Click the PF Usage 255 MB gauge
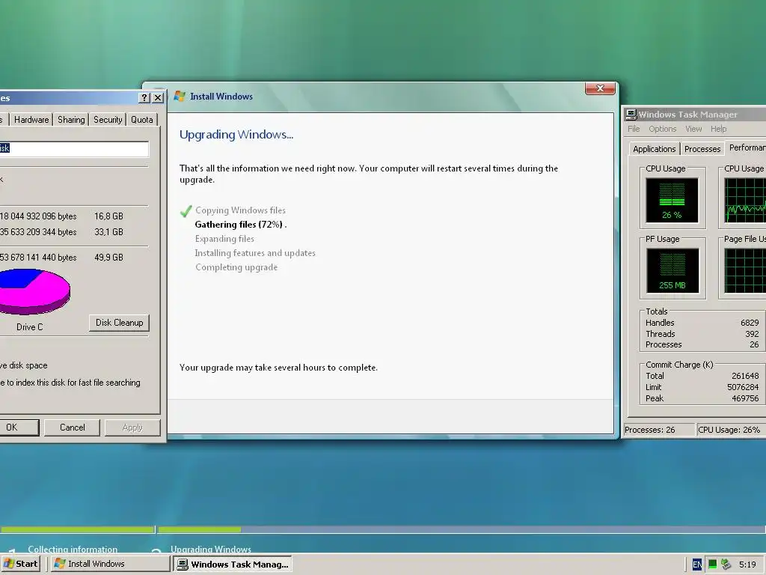 pyautogui.click(x=672, y=270)
